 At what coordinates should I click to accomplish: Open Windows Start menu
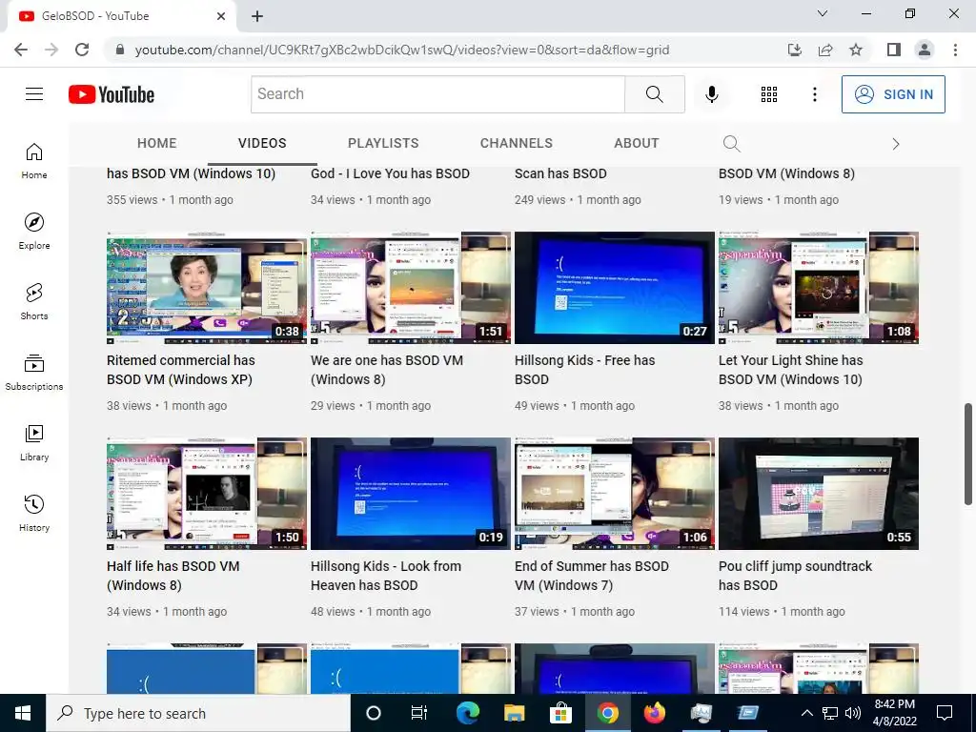[x=23, y=713]
